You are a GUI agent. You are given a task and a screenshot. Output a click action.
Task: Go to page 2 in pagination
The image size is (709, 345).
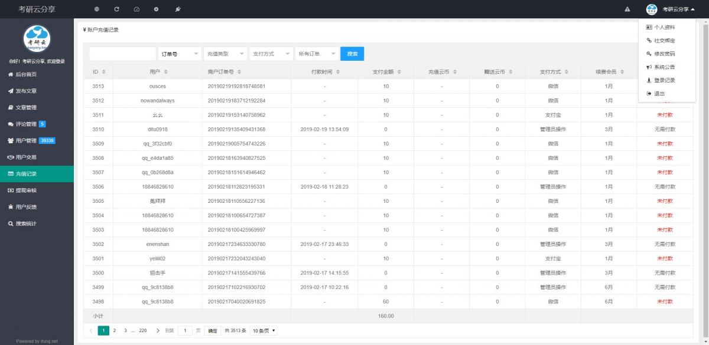[115, 331]
